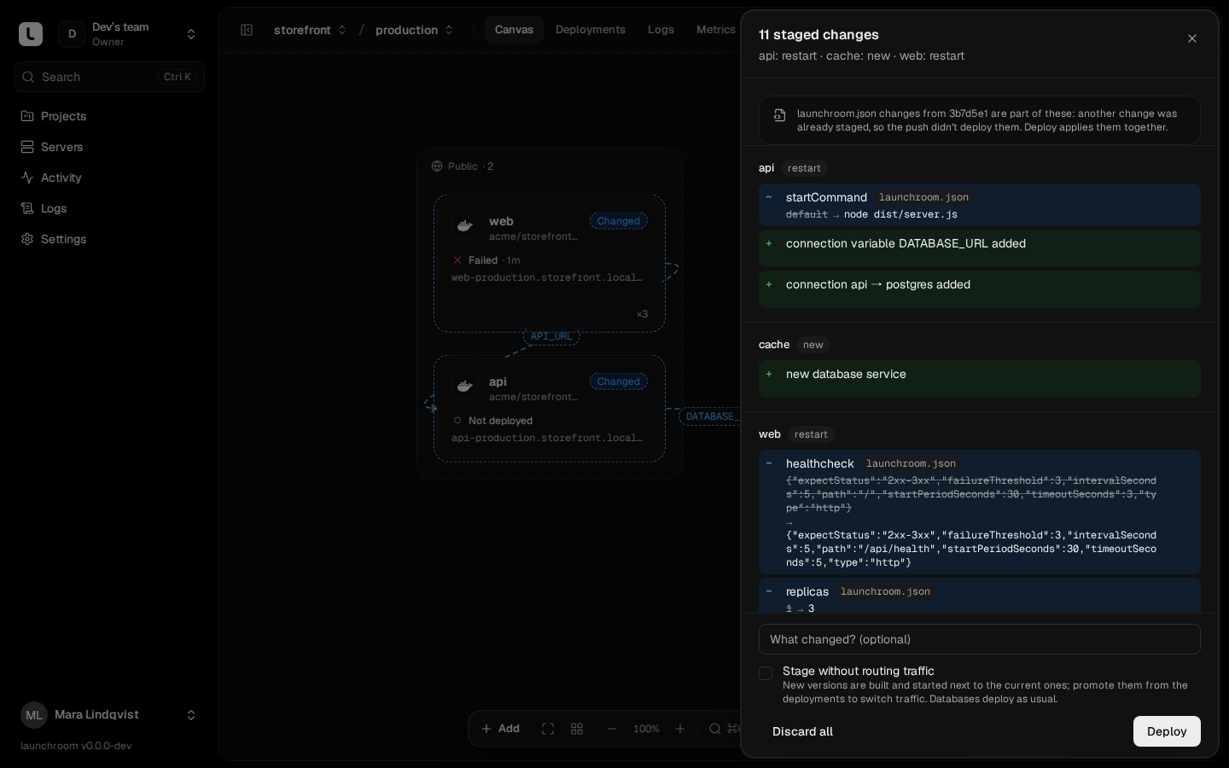Click web-production.storefront.local address

click(547, 277)
